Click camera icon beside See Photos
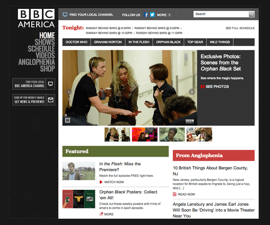 pos(202,86)
